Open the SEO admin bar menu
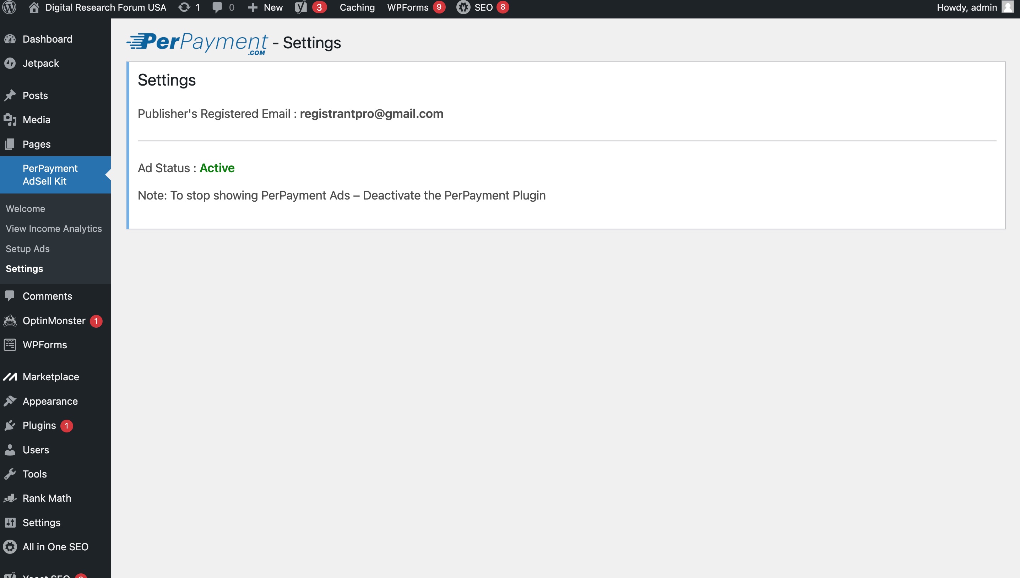 [x=483, y=7]
